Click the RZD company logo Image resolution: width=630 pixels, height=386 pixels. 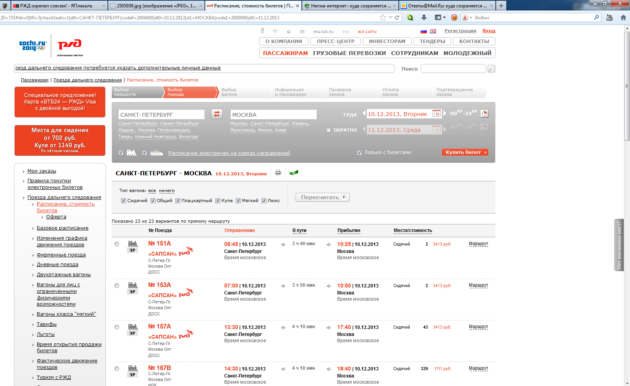pos(70,47)
